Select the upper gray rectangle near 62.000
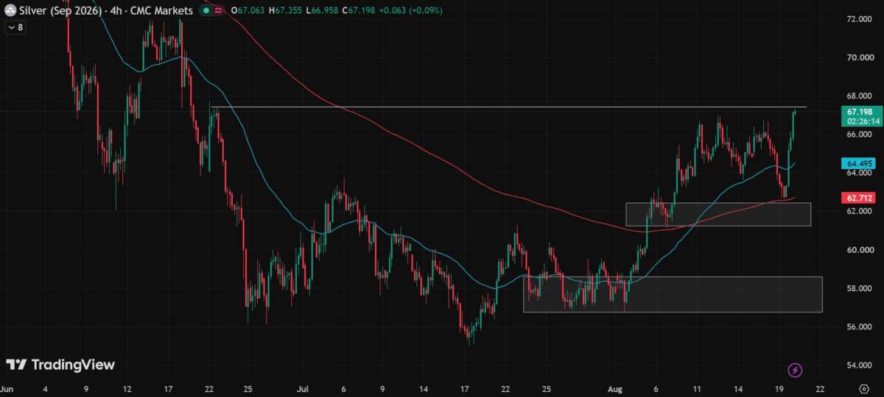 pyautogui.click(x=718, y=214)
